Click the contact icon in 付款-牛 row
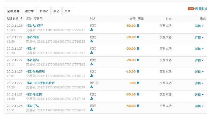This screenshot has height=114, width=207. (92, 53)
